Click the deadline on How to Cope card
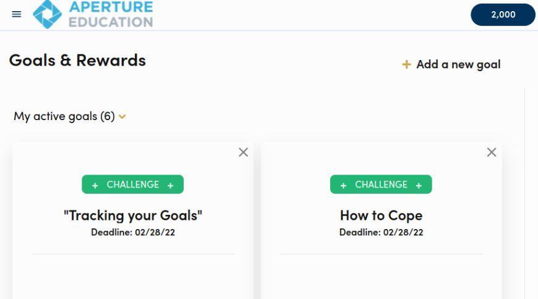The width and height of the screenshot is (538, 299). click(x=381, y=232)
